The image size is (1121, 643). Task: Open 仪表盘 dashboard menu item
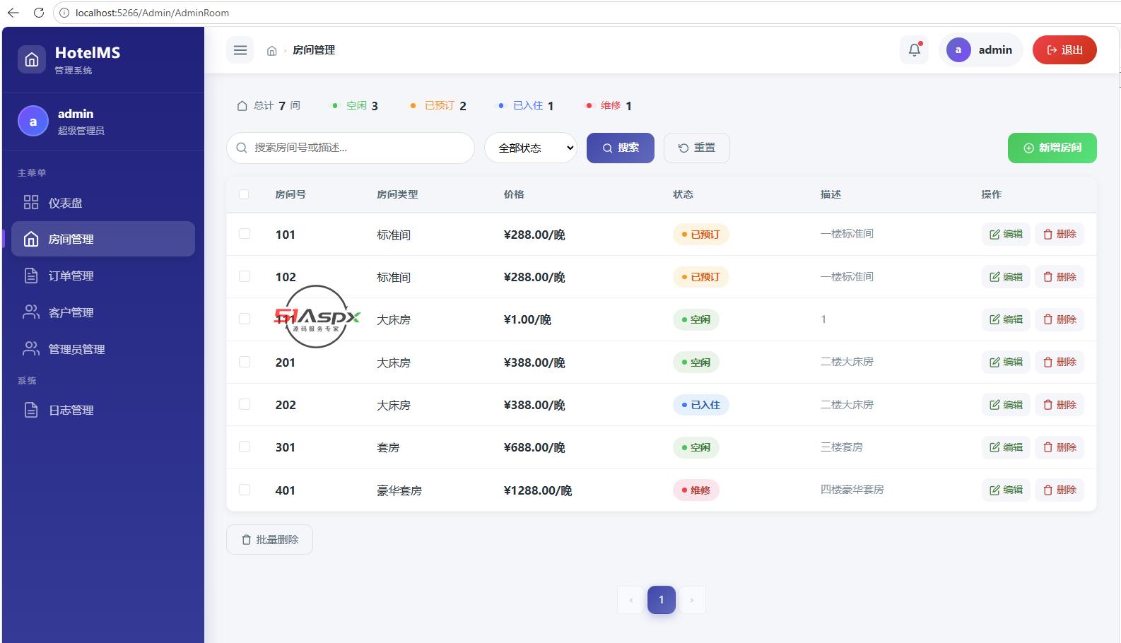pyautogui.click(x=103, y=203)
